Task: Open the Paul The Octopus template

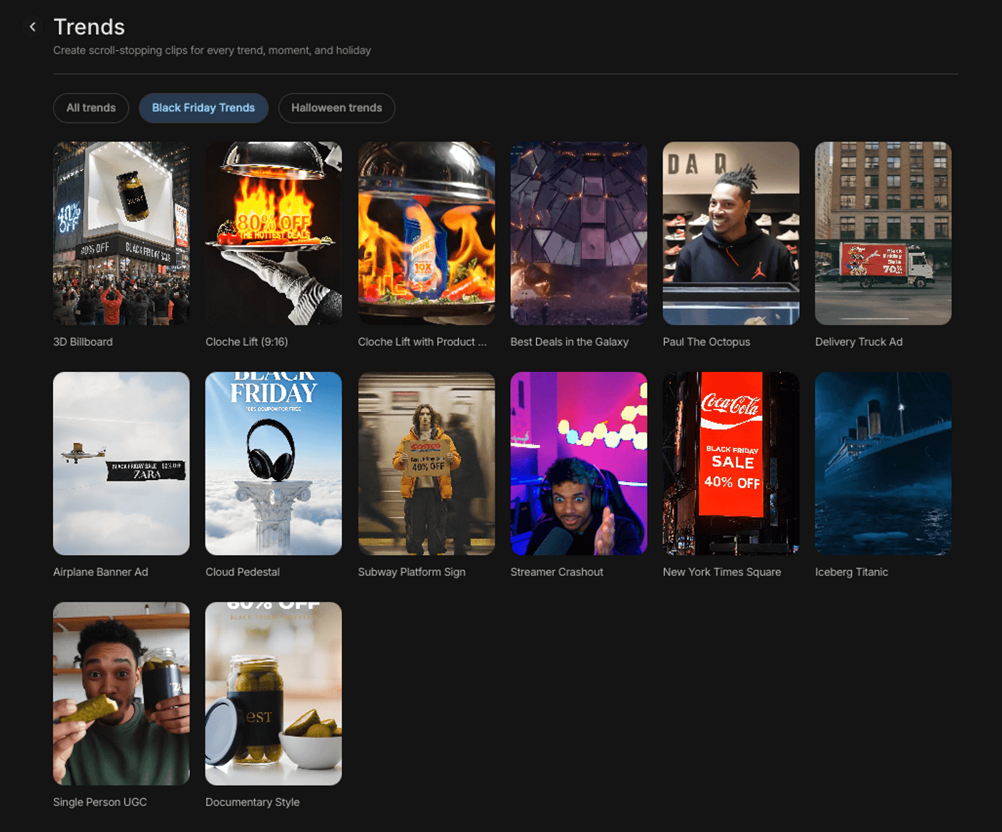Action: (x=731, y=233)
